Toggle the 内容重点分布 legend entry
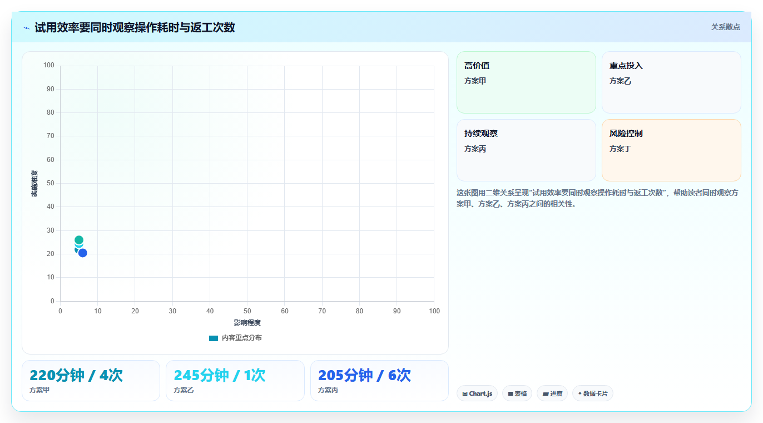The height and width of the screenshot is (423, 763). pyautogui.click(x=235, y=338)
